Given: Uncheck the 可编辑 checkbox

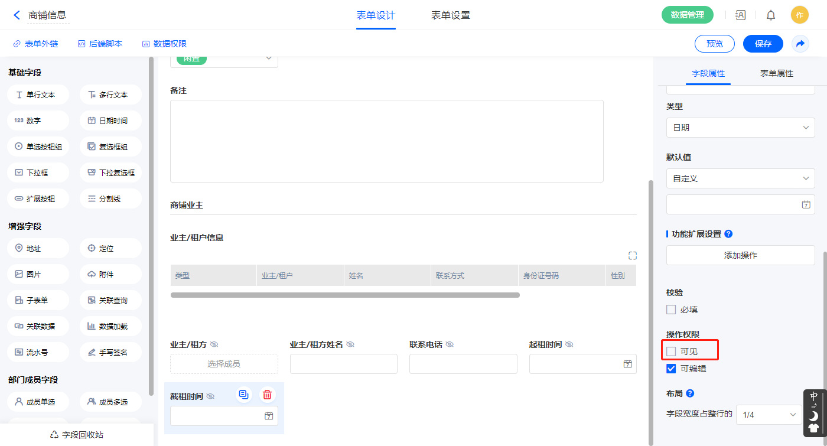Looking at the screenshot, I should point(671,369).
